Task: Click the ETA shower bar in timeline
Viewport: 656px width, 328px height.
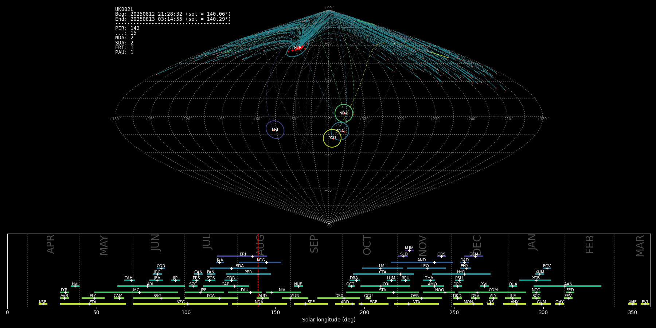Action: tap(93, 304)
